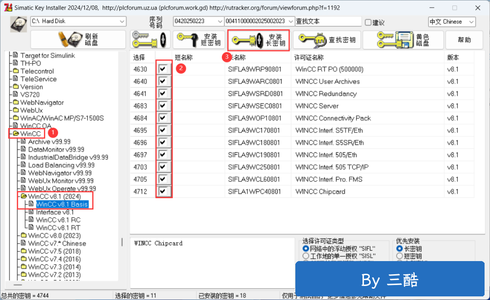Image resolution: width=490 pixels, height=300 pixels.
Task: Click the 版本 column header
Action: 453,57
